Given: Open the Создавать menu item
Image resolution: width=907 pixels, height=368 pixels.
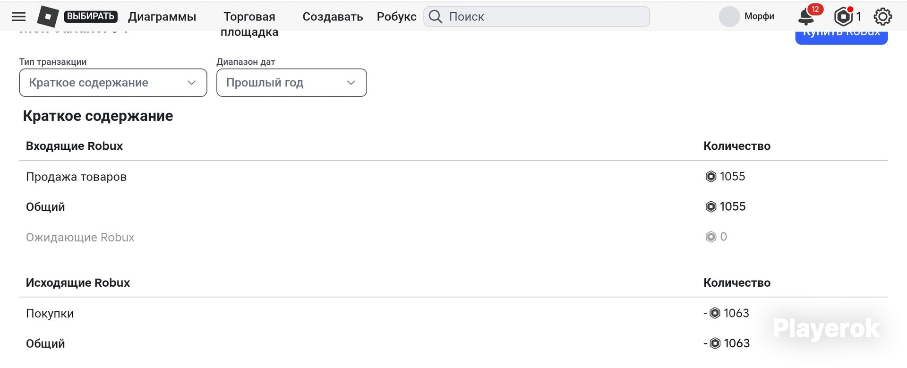Looking at the screenshot, I should [x=333, y=17].
